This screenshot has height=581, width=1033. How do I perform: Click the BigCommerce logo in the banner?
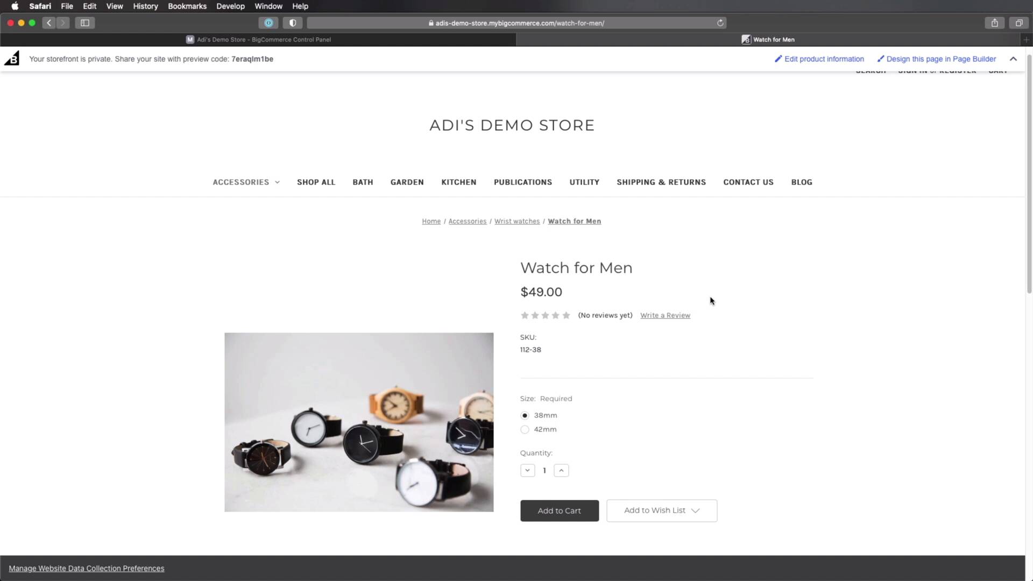pos(12,59)
